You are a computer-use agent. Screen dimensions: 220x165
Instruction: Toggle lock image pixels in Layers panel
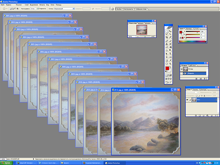pyautogui.click(x=199, y=96)
